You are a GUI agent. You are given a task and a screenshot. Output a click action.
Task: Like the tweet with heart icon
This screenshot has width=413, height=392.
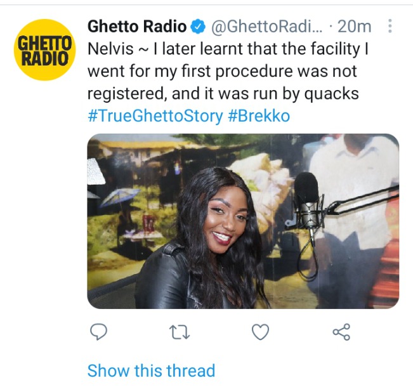(x=261, y=332)
